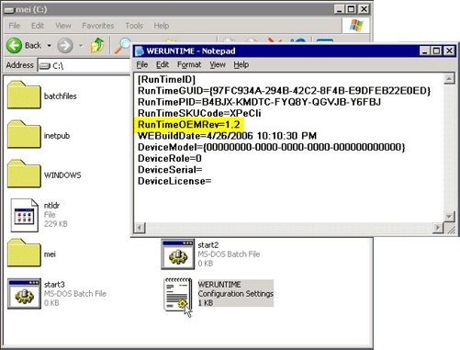Select the batchfiles folder name label

click(61, 96)
